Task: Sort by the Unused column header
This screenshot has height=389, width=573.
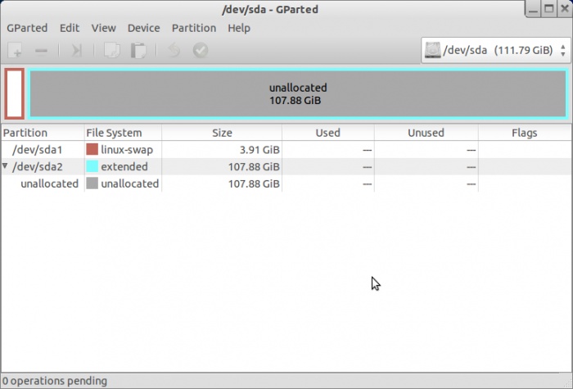Action: click(x=426, y=133)
